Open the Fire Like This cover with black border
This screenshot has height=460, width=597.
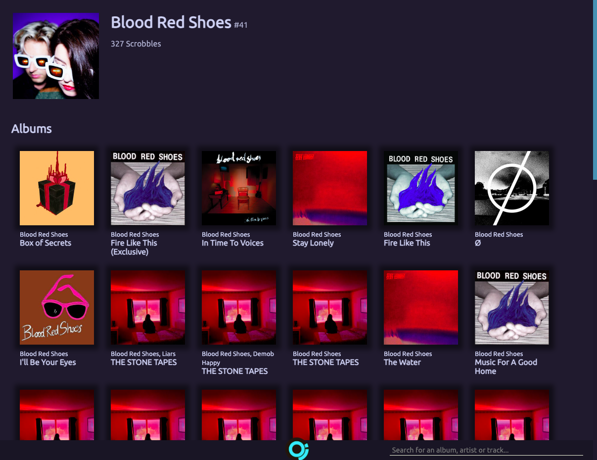(421, 188)
